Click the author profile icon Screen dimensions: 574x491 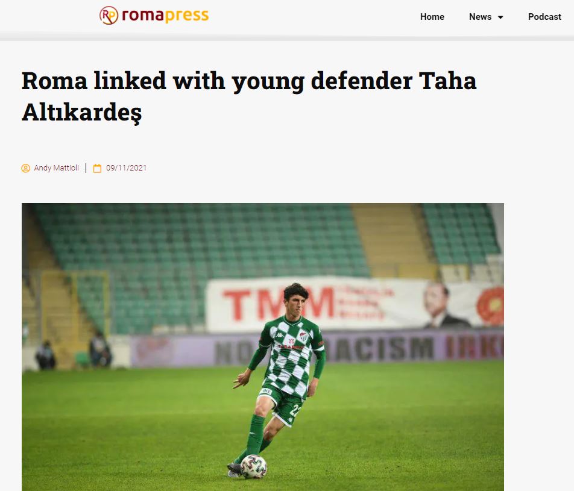25,168
